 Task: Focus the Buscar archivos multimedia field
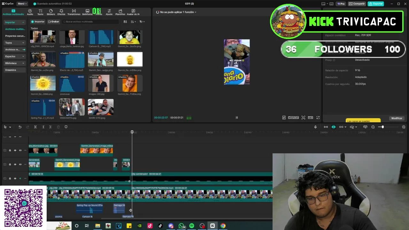(x=90, y=22)
